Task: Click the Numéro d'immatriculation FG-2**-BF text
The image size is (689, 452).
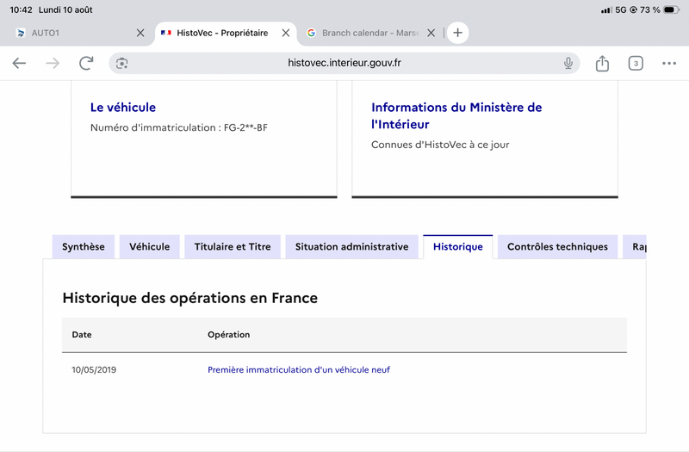Action: [x=179, y=127]
